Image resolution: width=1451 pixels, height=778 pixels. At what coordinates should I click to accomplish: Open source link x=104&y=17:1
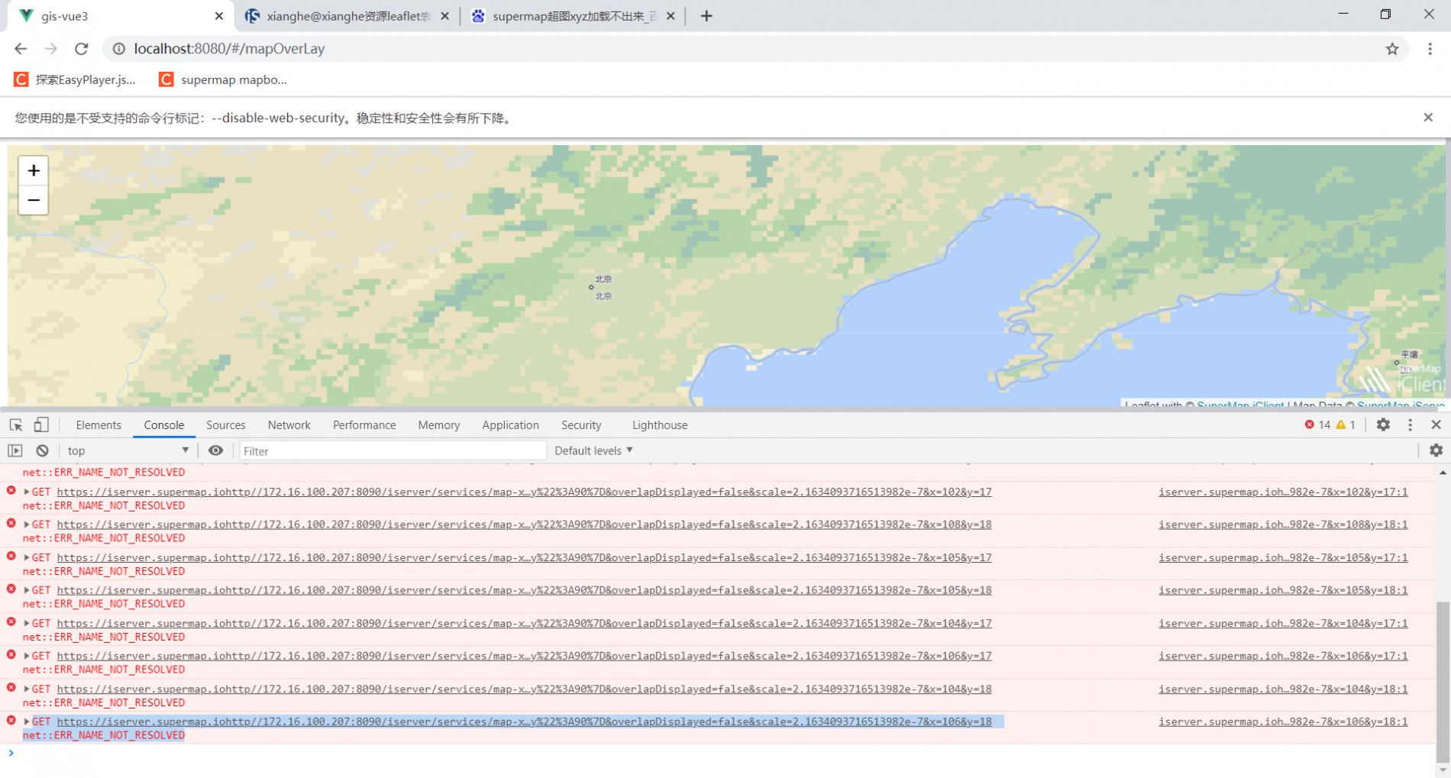point(1283,624)
